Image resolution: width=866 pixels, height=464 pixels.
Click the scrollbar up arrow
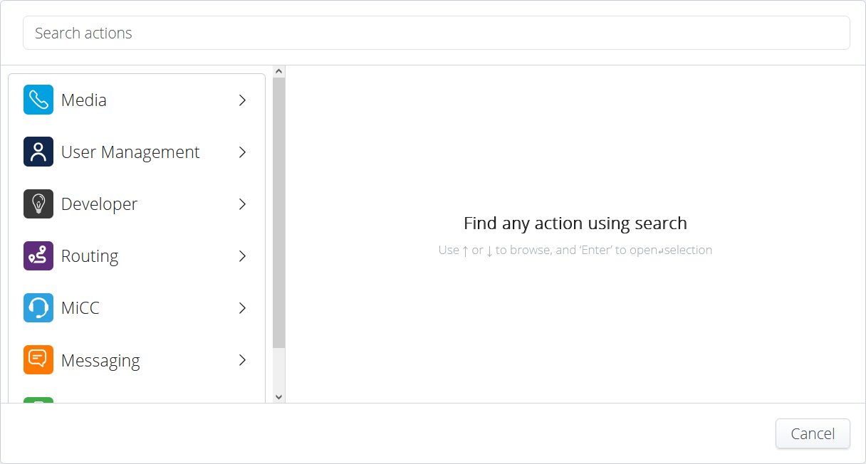[x=278, y=72]
